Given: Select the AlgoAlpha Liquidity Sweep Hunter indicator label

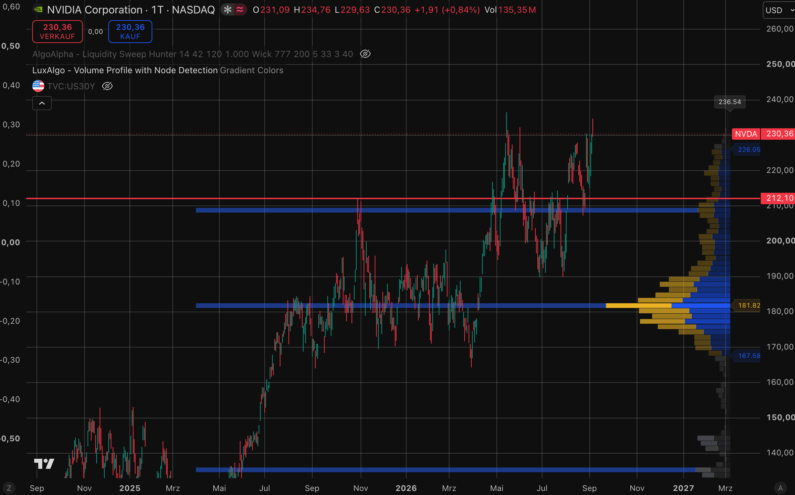Looking at the screenshot, I should [x=193, y=54].
